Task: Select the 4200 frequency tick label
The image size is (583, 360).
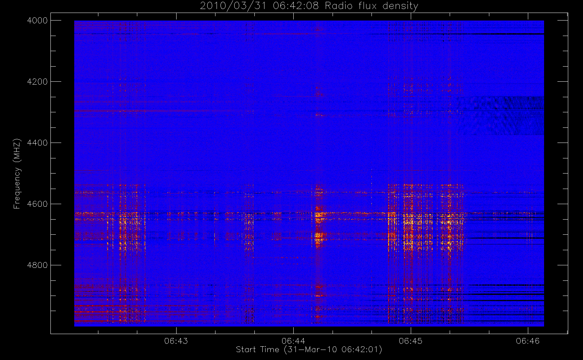Action: click(x=37, y=82)
